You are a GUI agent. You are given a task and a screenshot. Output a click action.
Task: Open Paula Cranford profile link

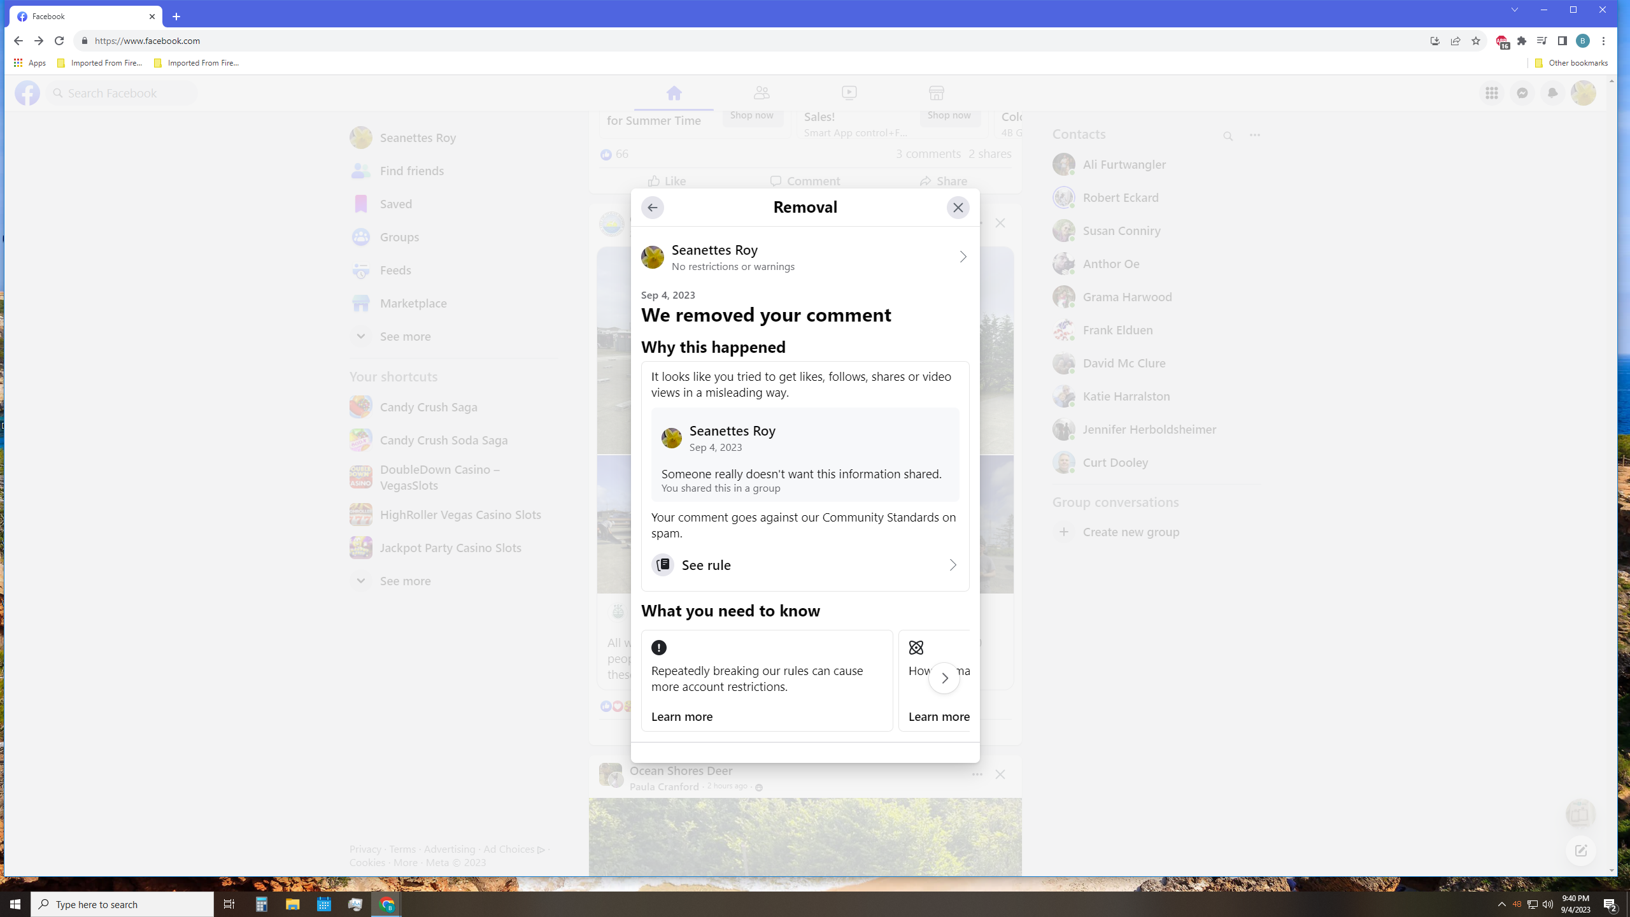pyautogui.click(x=664, y=787)
